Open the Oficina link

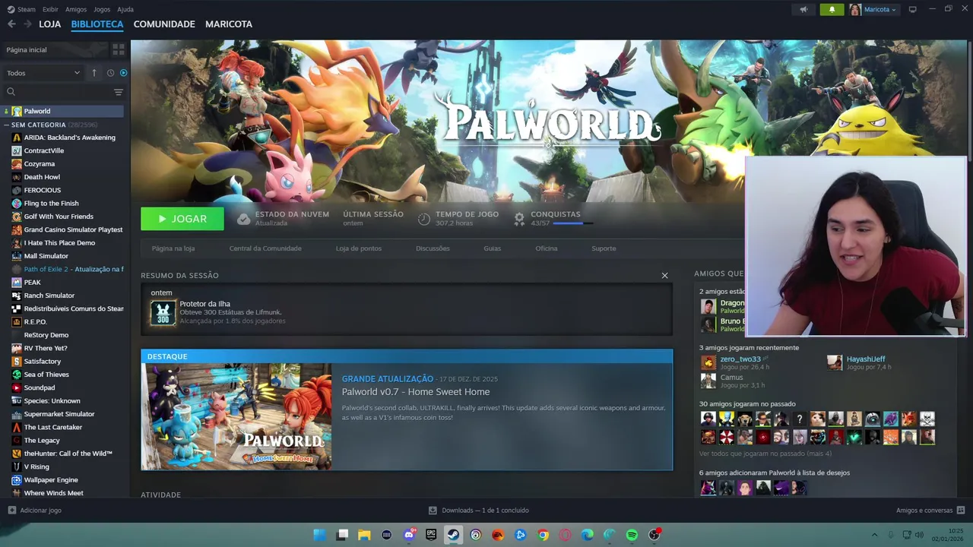point(547,248)
